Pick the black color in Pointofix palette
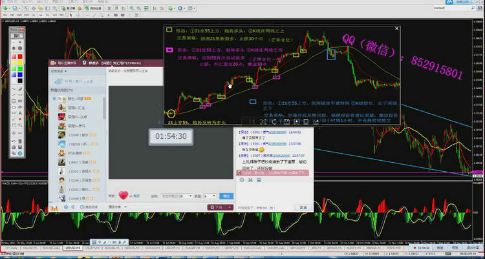485x259 pixels. point(20,81)
